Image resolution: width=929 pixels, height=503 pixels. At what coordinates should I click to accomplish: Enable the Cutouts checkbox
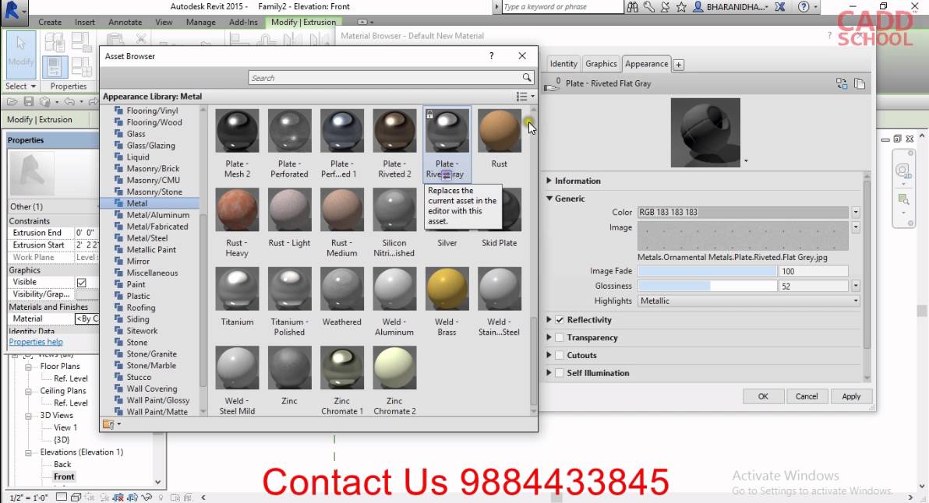[560, 356]
